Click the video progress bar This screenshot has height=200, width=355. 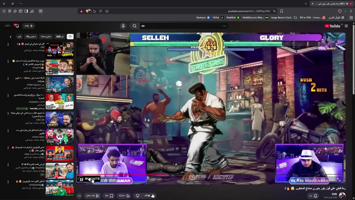point(211,175)
